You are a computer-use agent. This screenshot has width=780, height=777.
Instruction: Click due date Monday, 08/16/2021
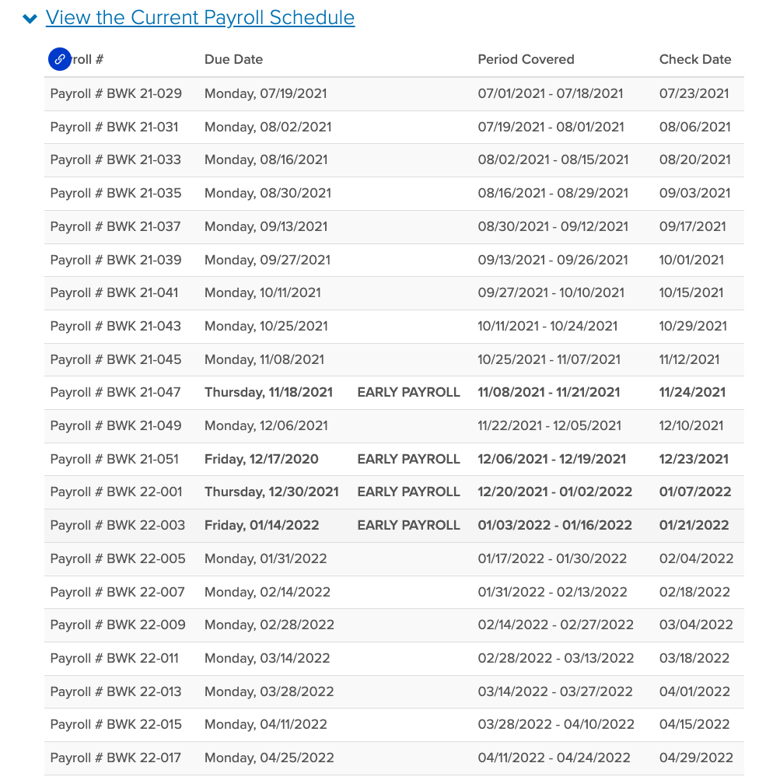pos(266,159)
